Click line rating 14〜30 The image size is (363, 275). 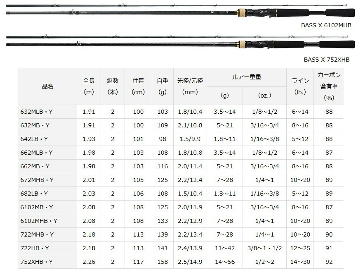click(300, 262)
